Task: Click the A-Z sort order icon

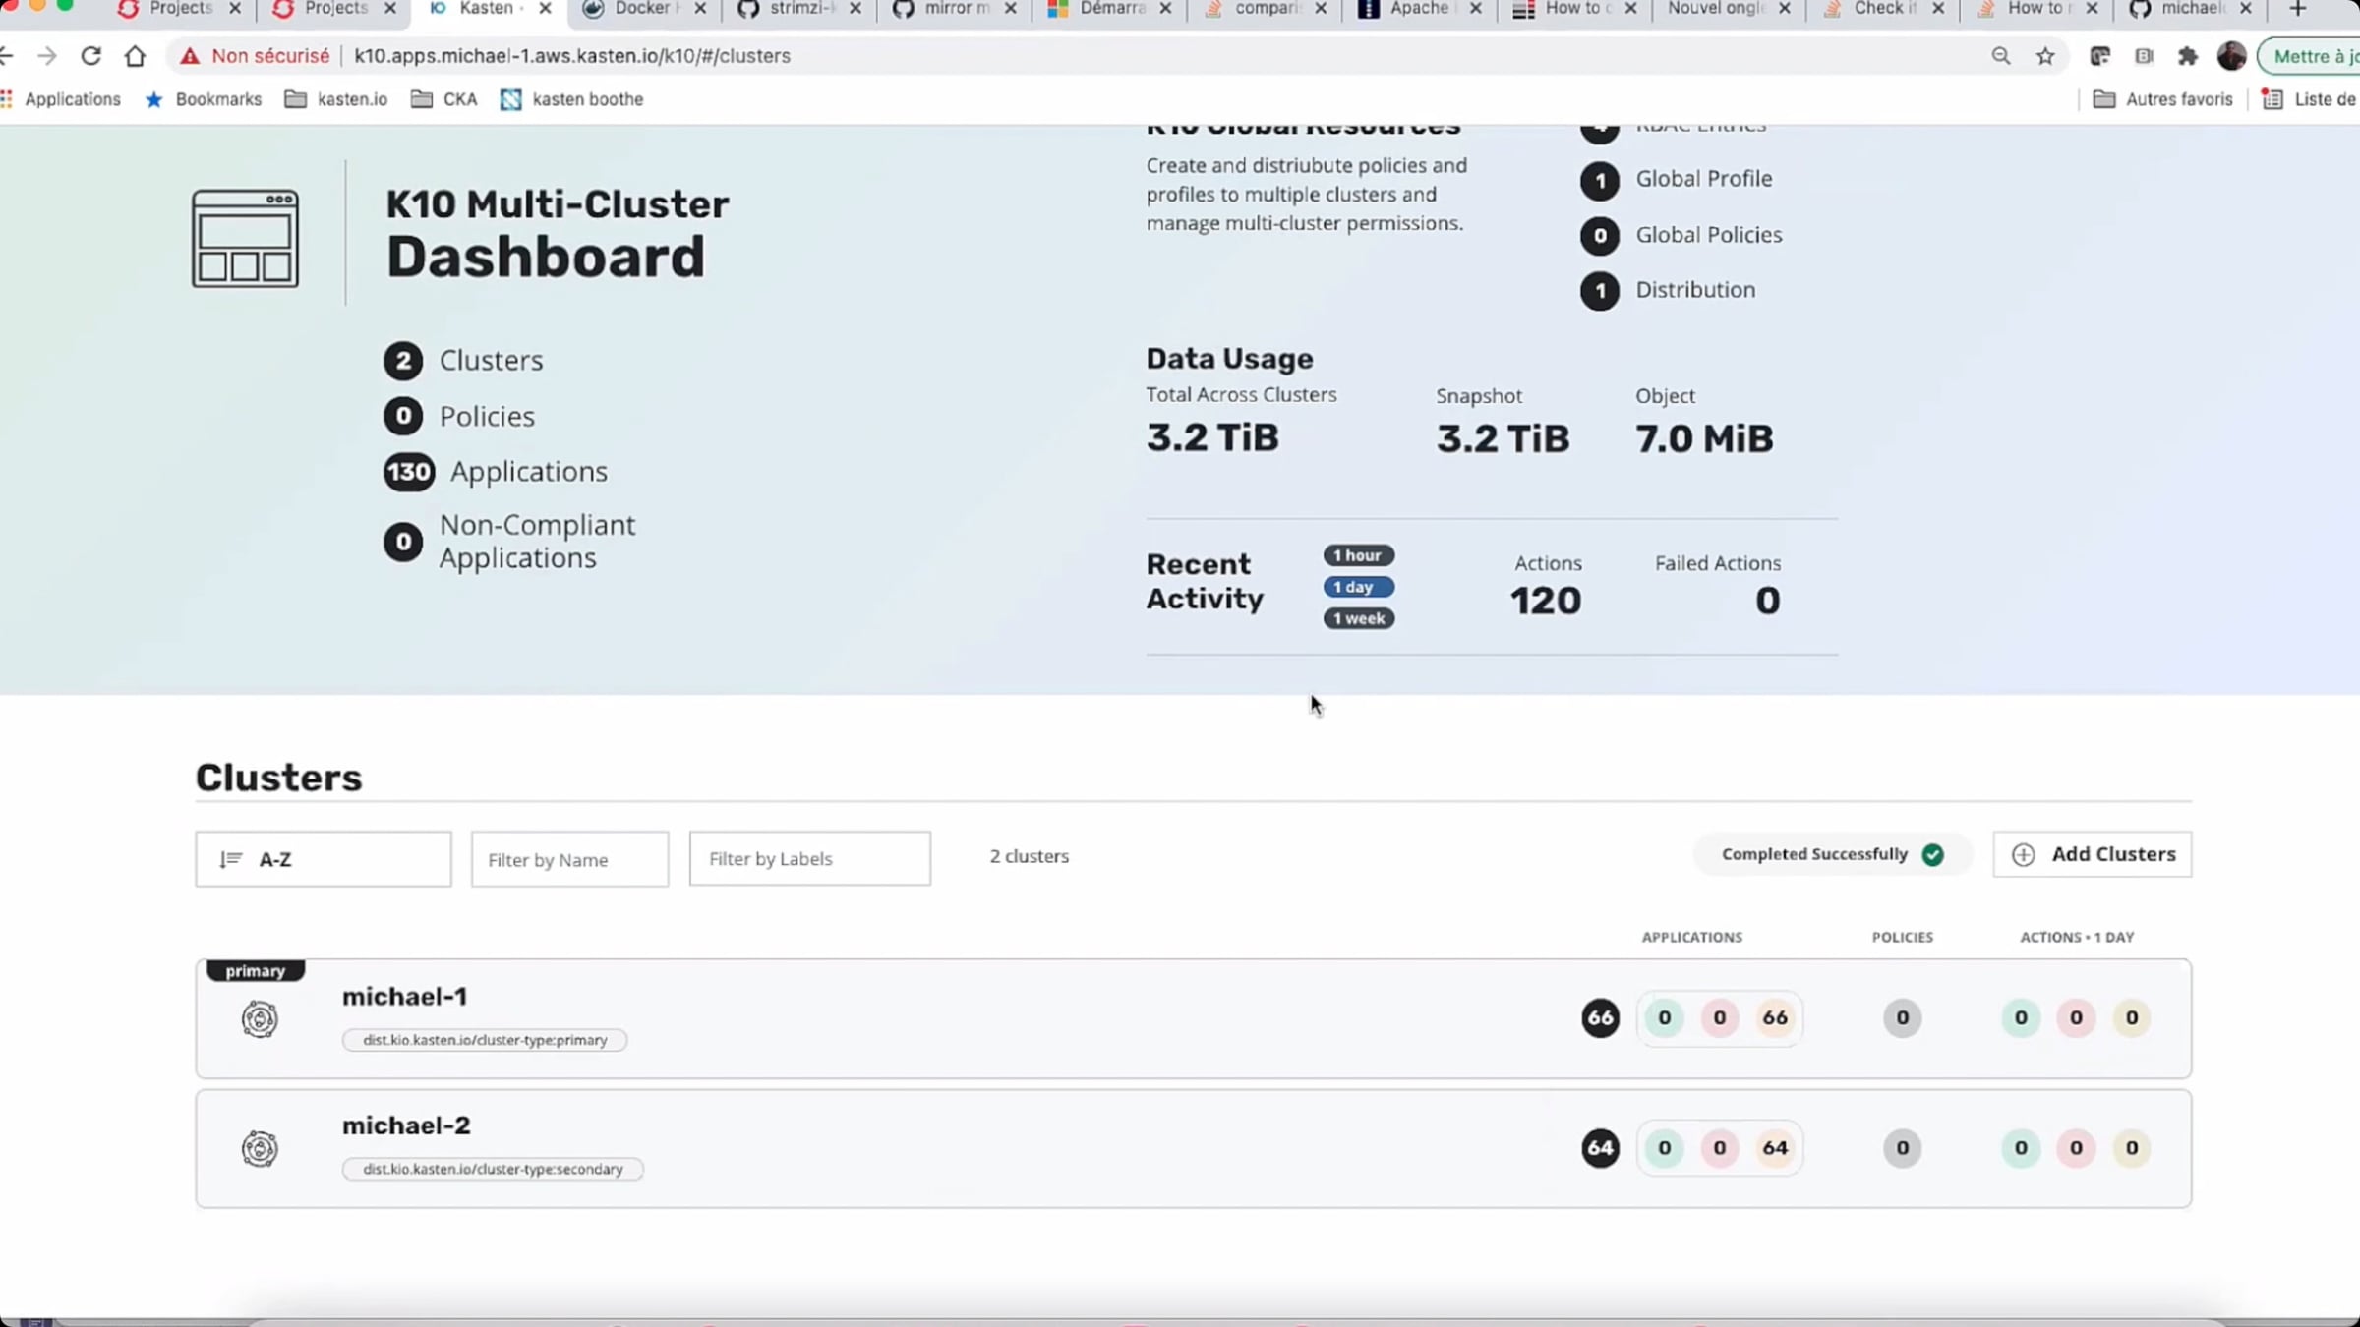Action: [230, 860]
